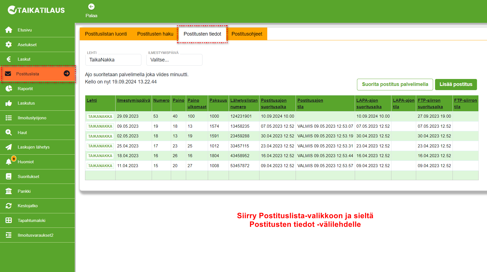Click FTP time 27.09.2023 19.00

tap(434, 116)
